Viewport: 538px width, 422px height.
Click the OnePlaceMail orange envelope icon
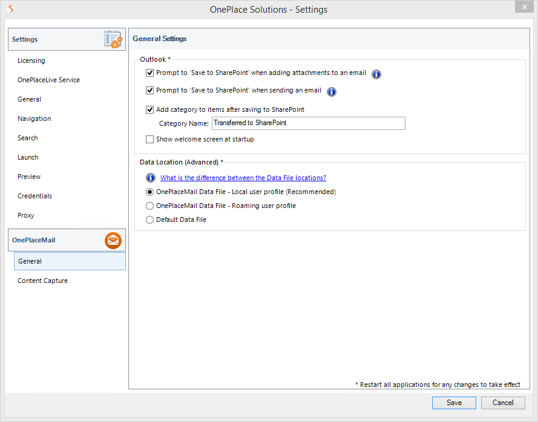pos(113,240)
